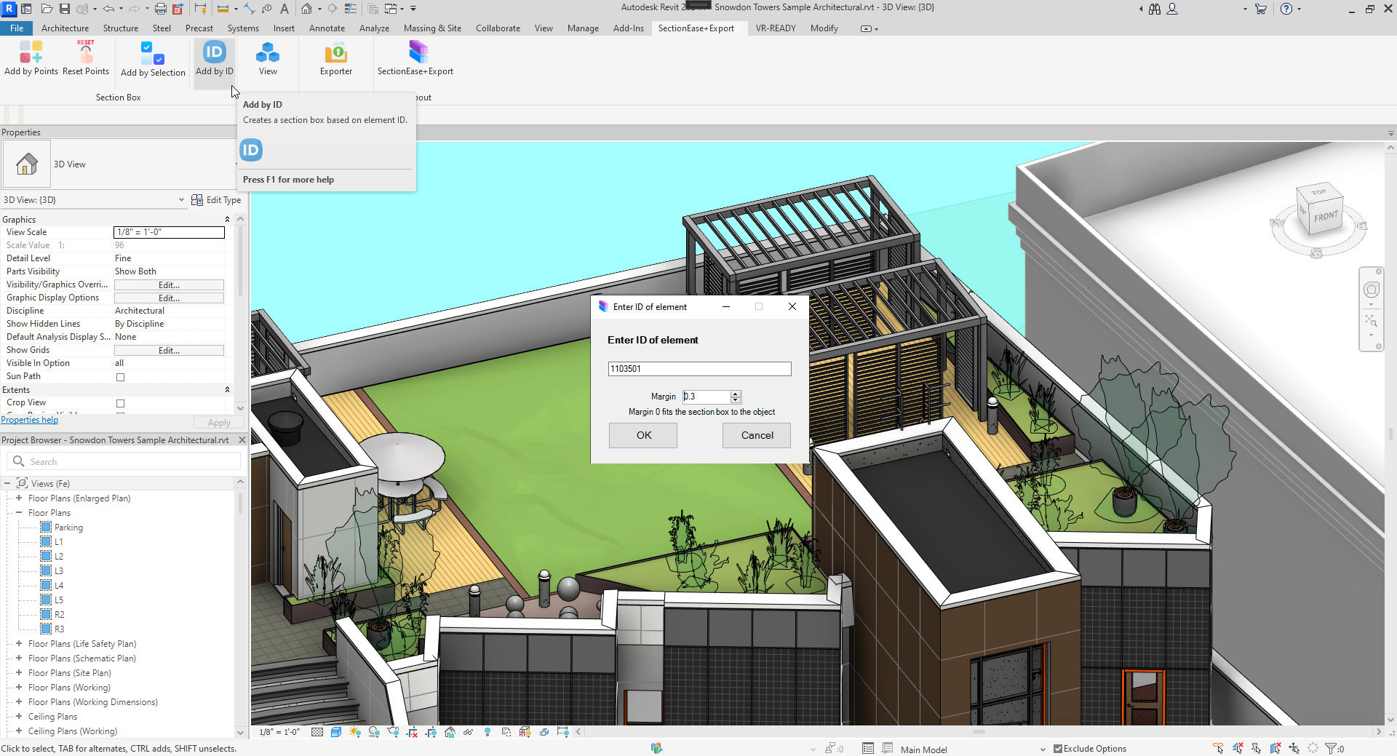This screenshot has height=756, width=1397.
Task: Collapse the Floor Plans tree node
Action: 19,513
